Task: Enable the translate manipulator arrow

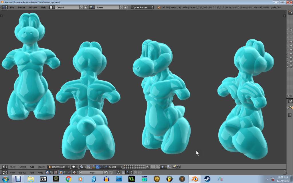Action: [x=97, y=167]
